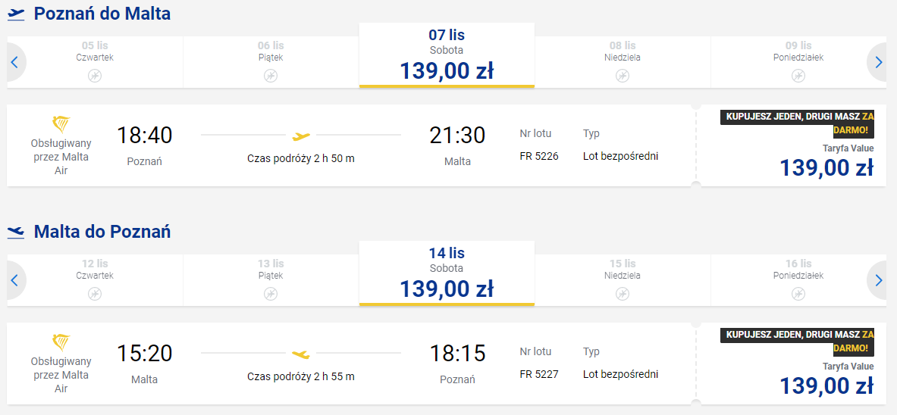Click the Ryanair harp logo on the 15:20 flight
Viewport: 897px width, 415px height.
(61, 342)
